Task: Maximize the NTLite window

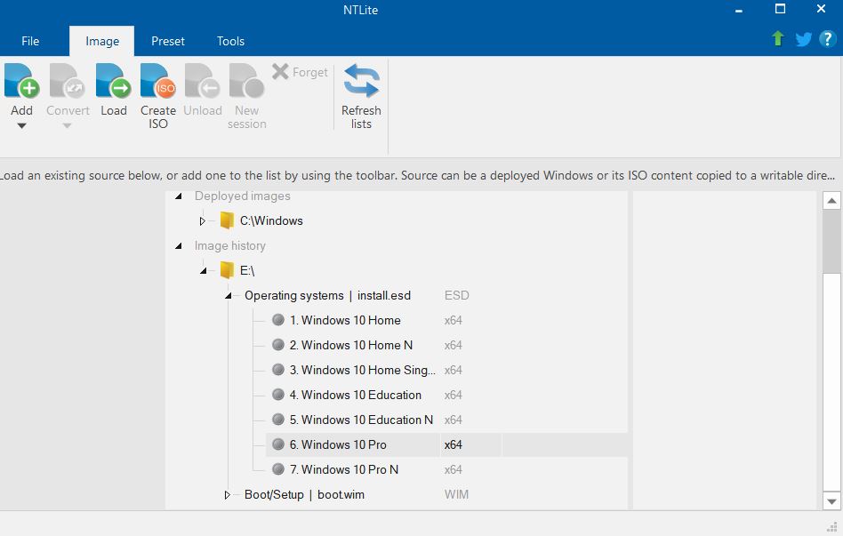Action: (x=780, y=9)
